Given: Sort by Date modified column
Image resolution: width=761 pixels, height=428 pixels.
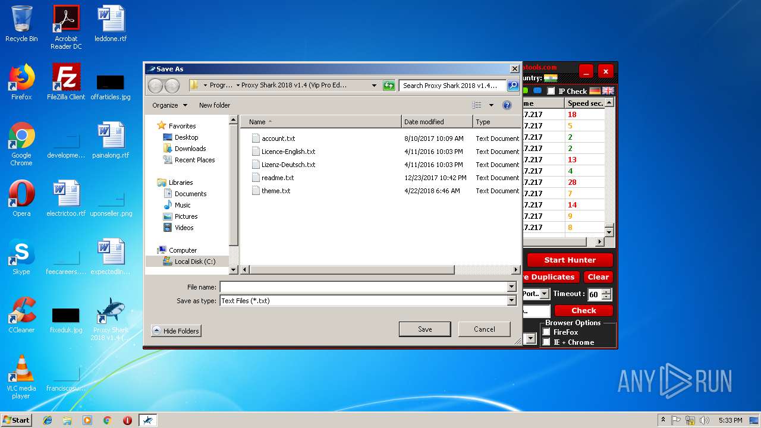Looking at the screenshot, I should click(437, 122).
